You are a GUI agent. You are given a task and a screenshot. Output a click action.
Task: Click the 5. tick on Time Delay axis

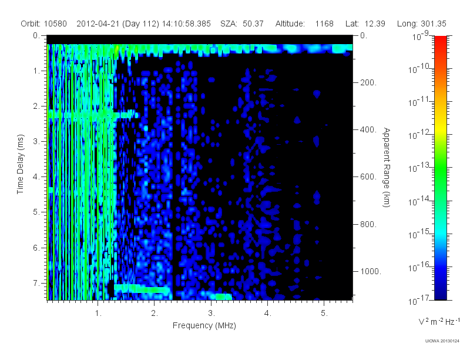36,212
